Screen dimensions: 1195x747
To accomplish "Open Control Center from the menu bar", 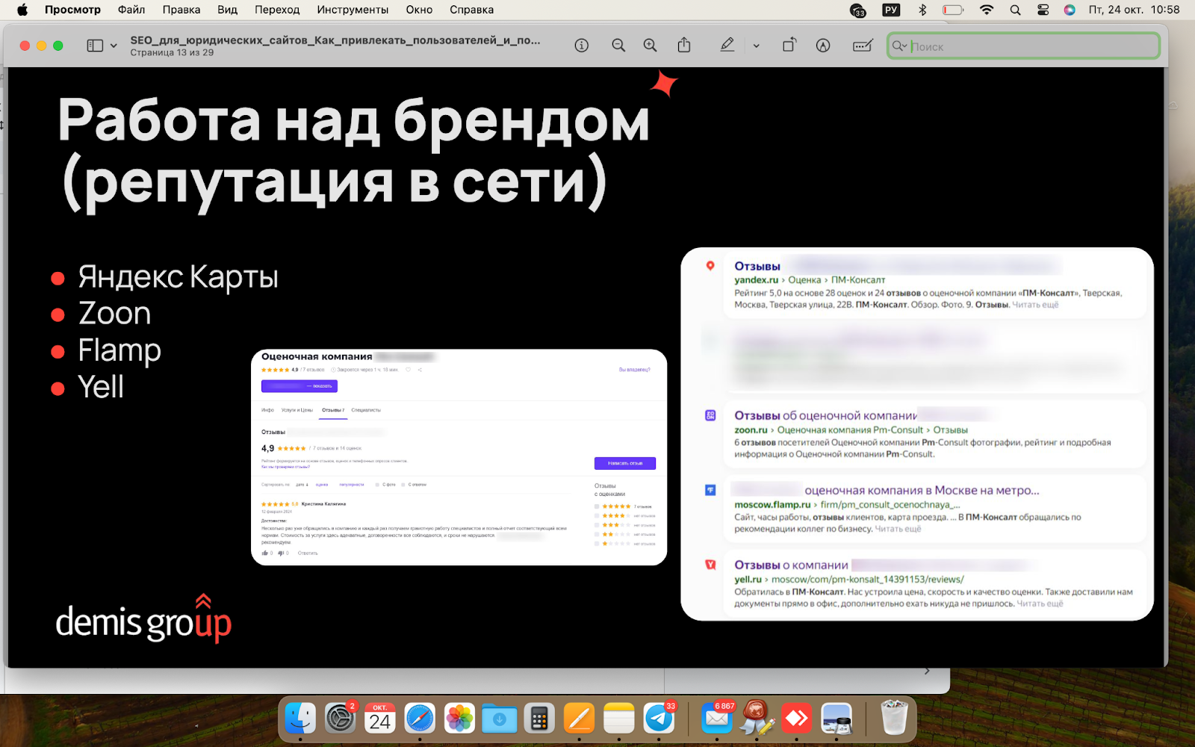I will pyautogui.click(x=1043, y=10).
